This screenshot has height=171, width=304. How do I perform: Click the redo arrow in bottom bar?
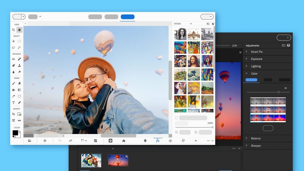[x=71, y=141]
